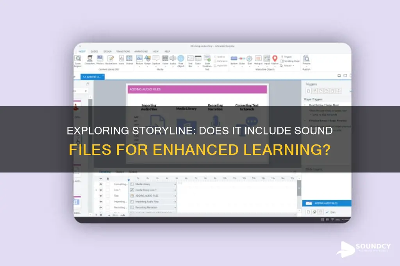Open the scenes dropdown in slide panel
Image resolution: width=400 pixels, height=266 pixels.
86,91
